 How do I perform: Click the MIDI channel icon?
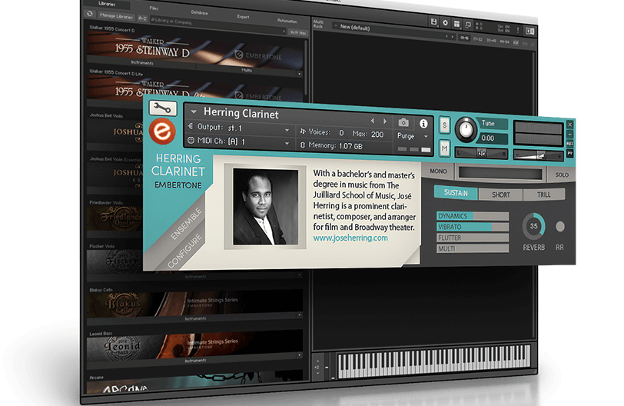point(191,140)
